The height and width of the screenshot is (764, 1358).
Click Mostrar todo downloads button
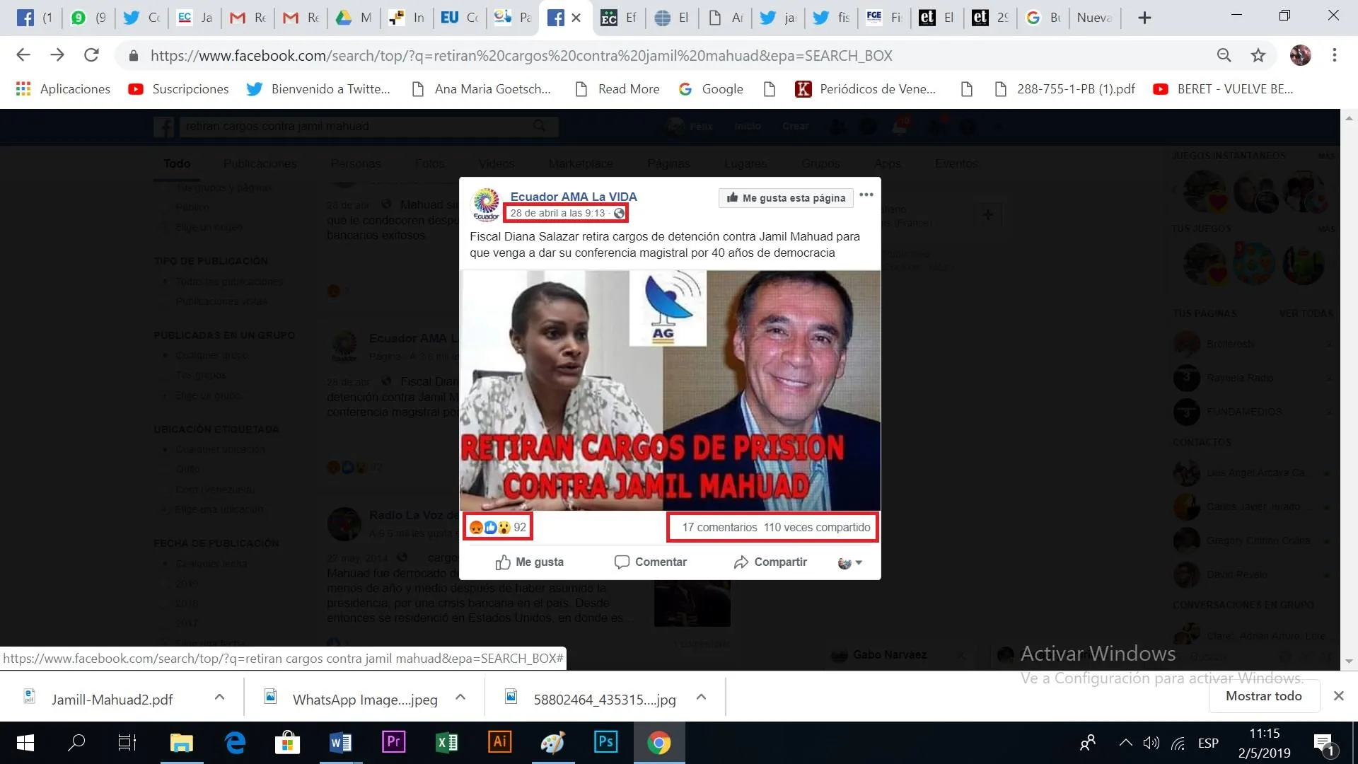[x=1263, y=696]
